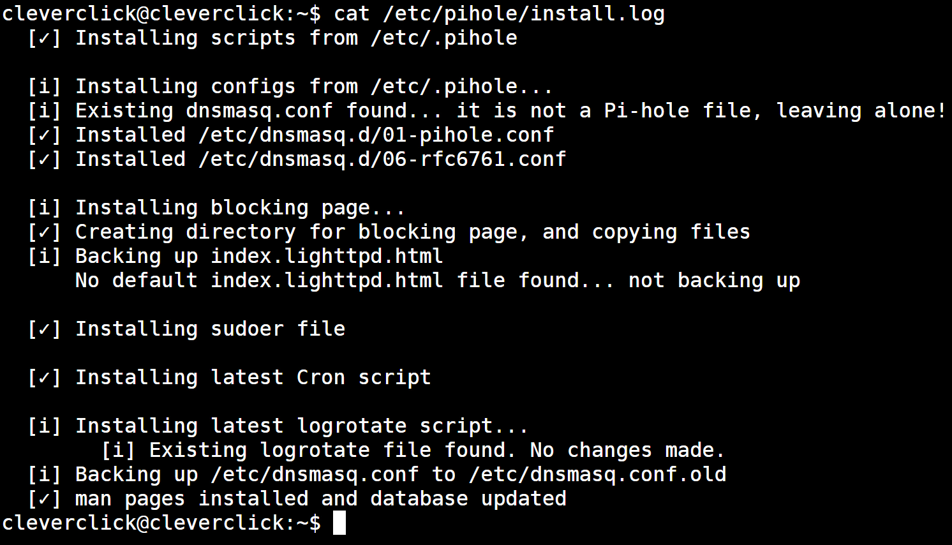
Task: Click the checkmark next to "Installing latest Cron script"
Action: coord(44,378)
